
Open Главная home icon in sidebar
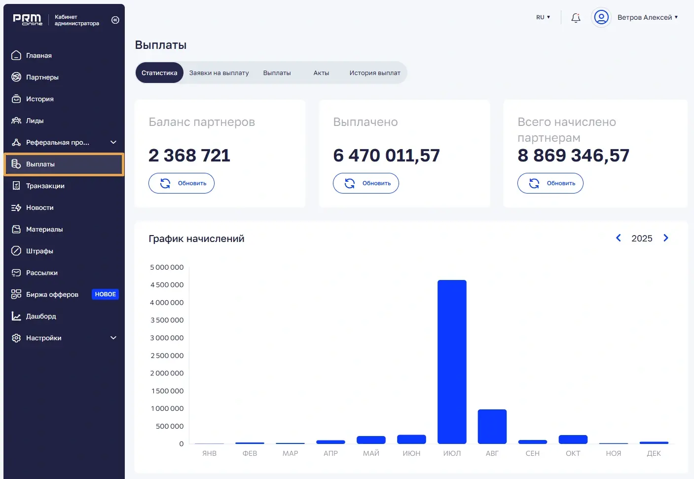[x=16, y=55]
